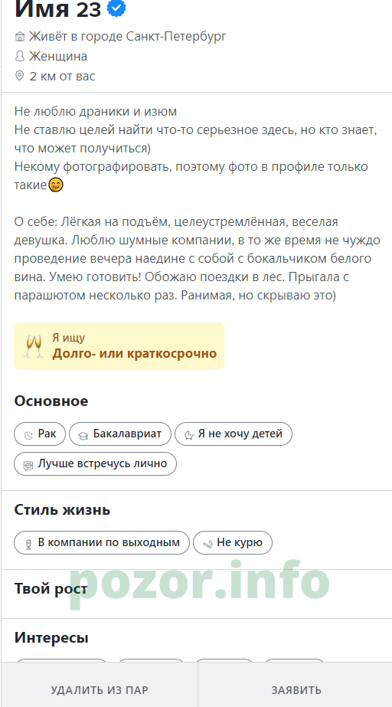Click the blue verified badge icon

point(116,8)
